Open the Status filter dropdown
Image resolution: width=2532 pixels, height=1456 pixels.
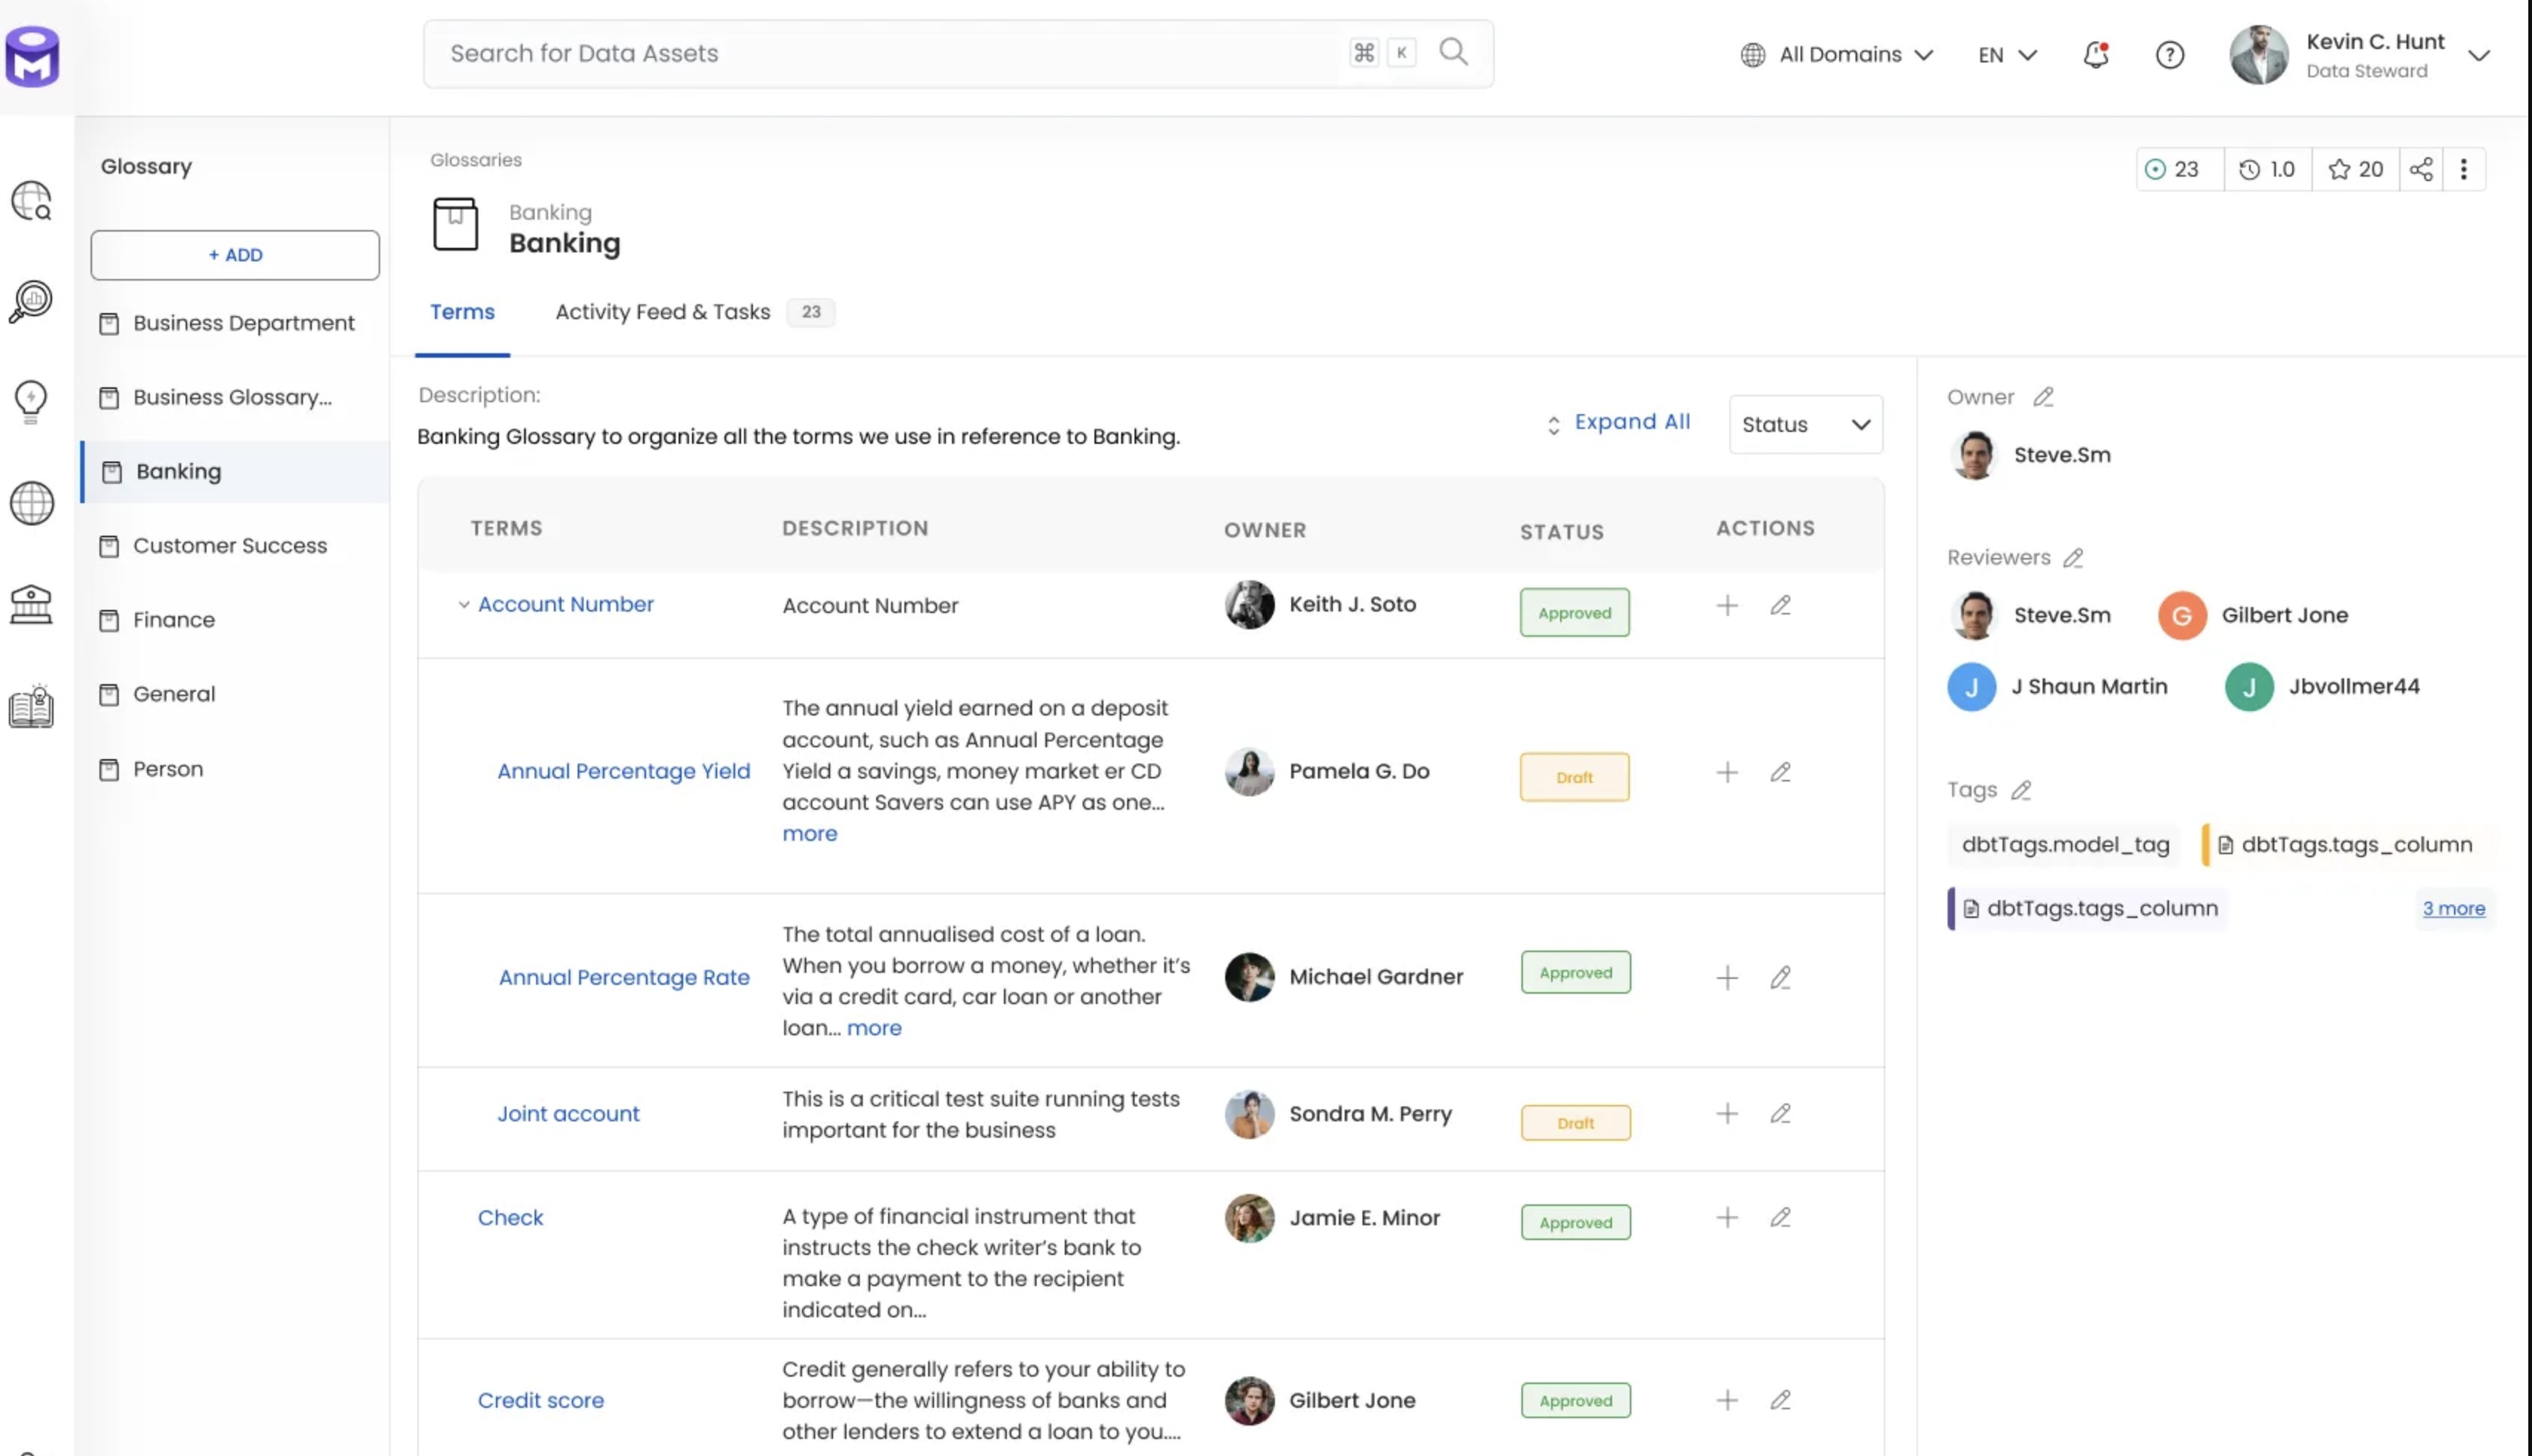[x=1805, y=424]
